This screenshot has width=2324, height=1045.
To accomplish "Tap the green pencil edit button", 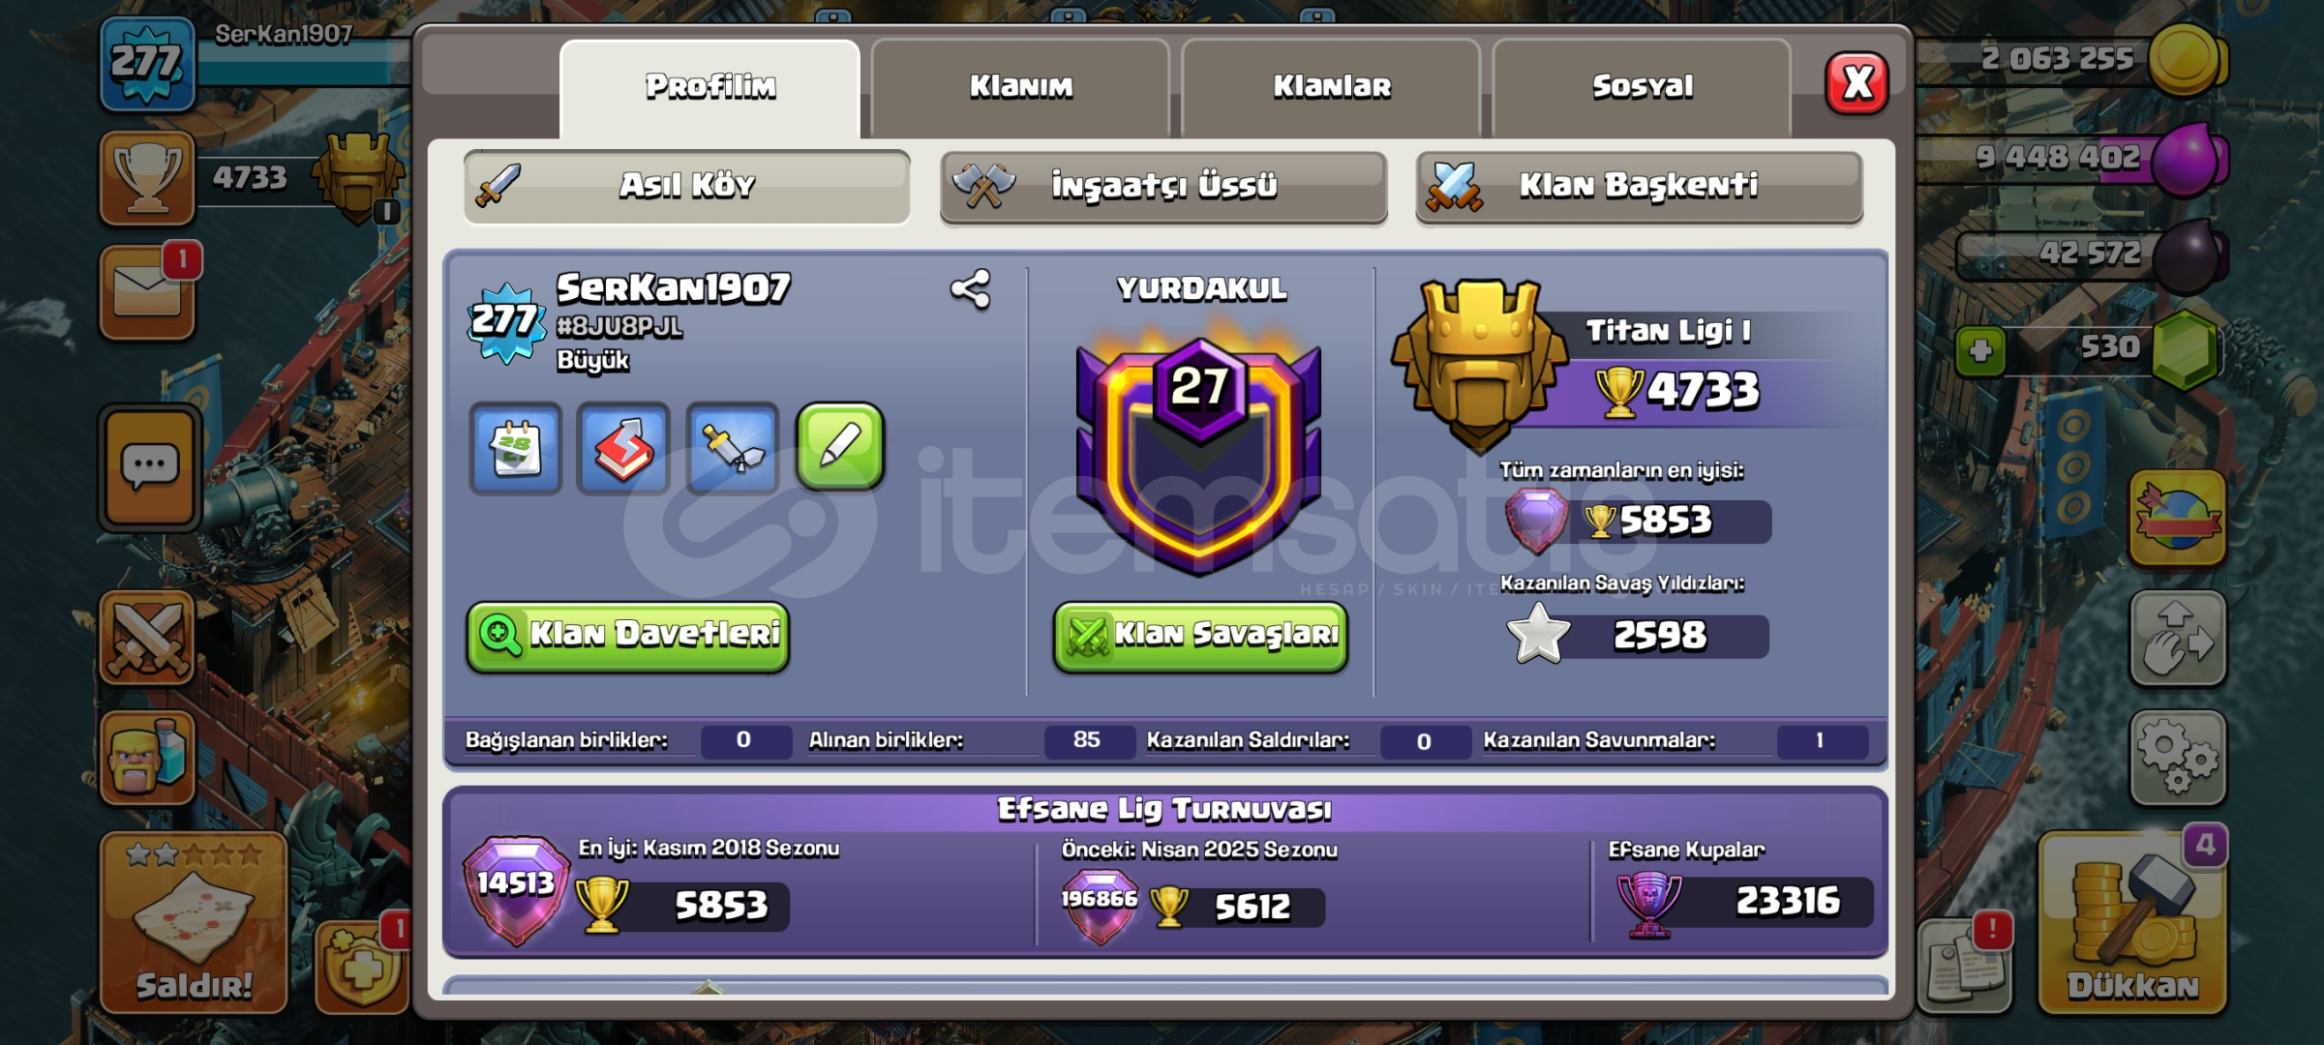I will (840, 446).
